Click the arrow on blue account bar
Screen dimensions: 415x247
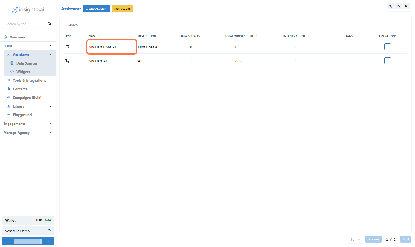pyautogui.click(x=49, y=241)
